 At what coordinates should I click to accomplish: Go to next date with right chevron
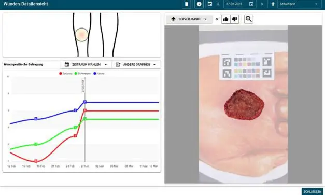[x=262, y=4]
